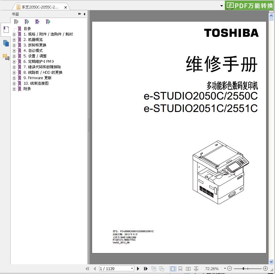
Task: Click the PDF file icon on the tab
Action: tap(19, 7)
